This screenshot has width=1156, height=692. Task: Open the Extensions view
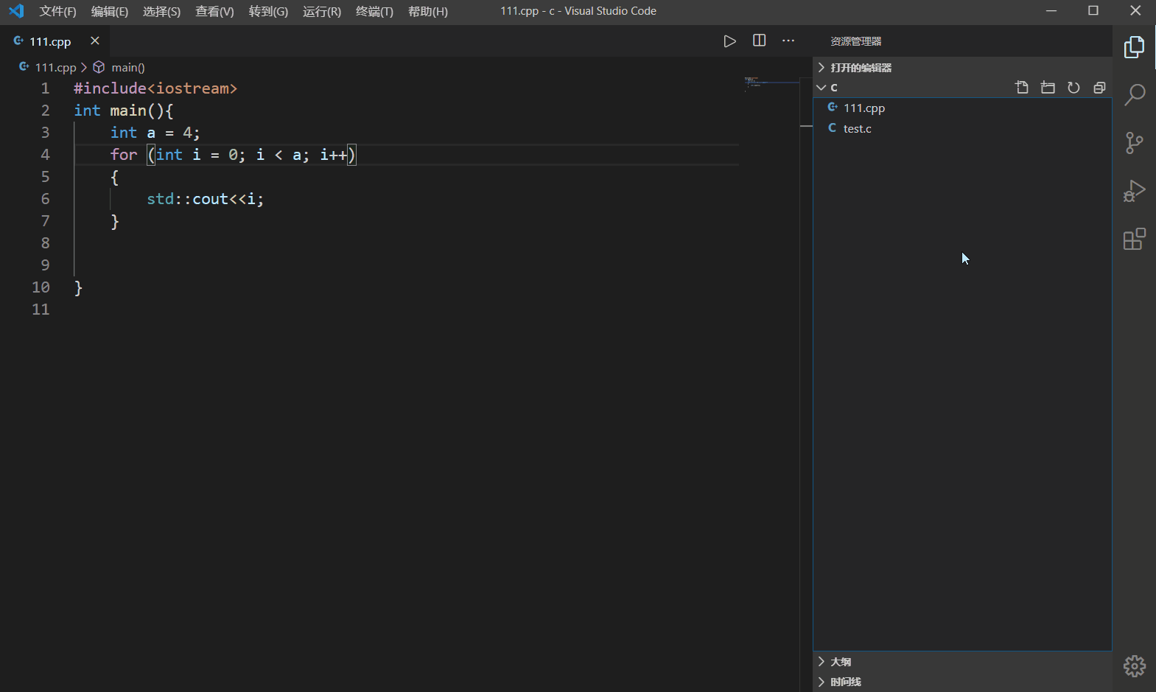coord(1134,240)
